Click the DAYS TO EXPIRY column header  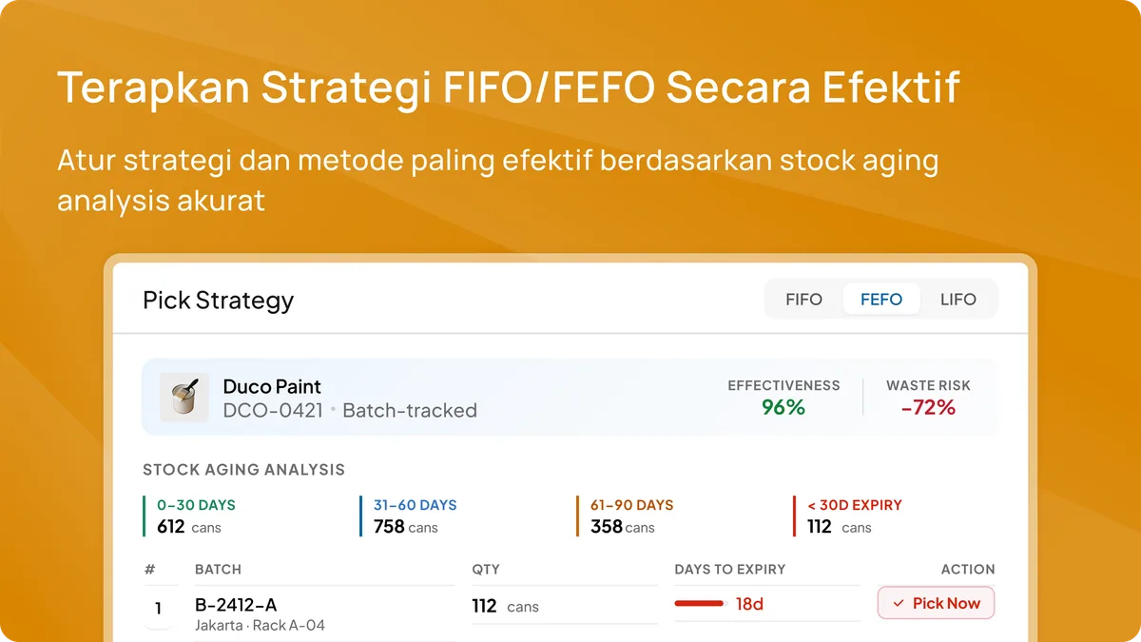click(x=730, y=570)
